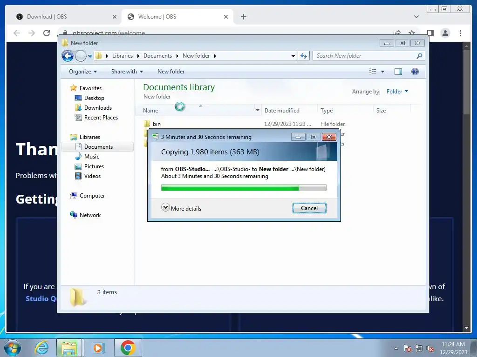Image resolution: width=477 pixels, height=357 pixels.
Task: Go back with Explorer's blue Back arrow
Action: [68, 56]
